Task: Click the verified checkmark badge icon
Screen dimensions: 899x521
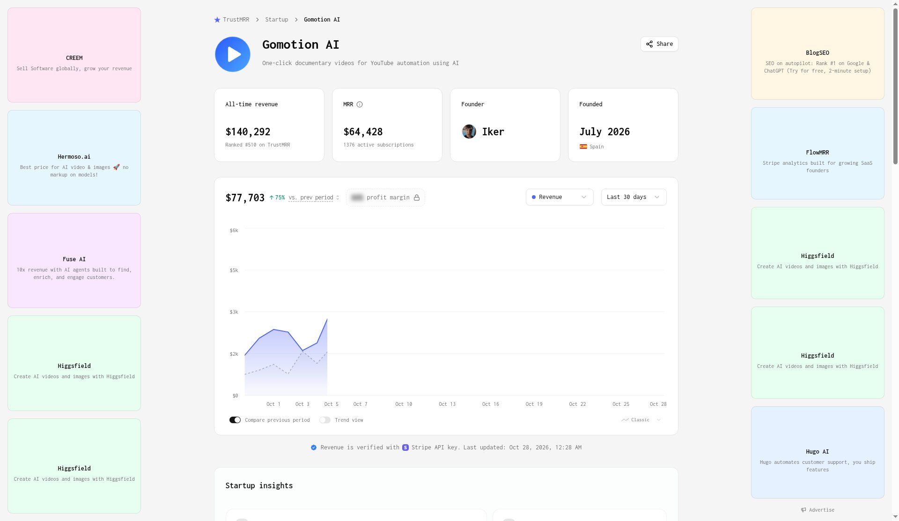Action: pyautogui.click(x=314, y=448)
